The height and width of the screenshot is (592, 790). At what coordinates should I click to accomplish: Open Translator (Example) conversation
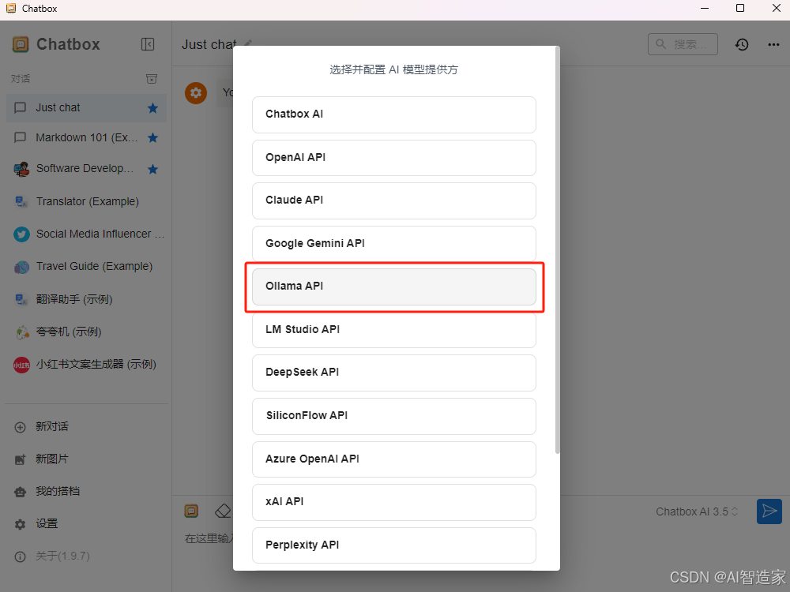pos(86,201)
